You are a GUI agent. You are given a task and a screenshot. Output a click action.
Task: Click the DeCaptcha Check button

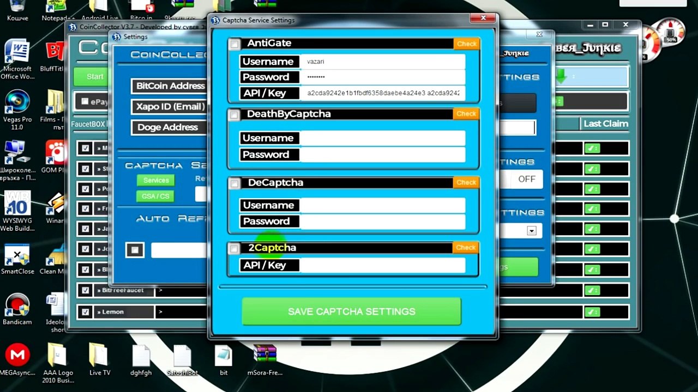pyautogui.click(x=466, y=182)
